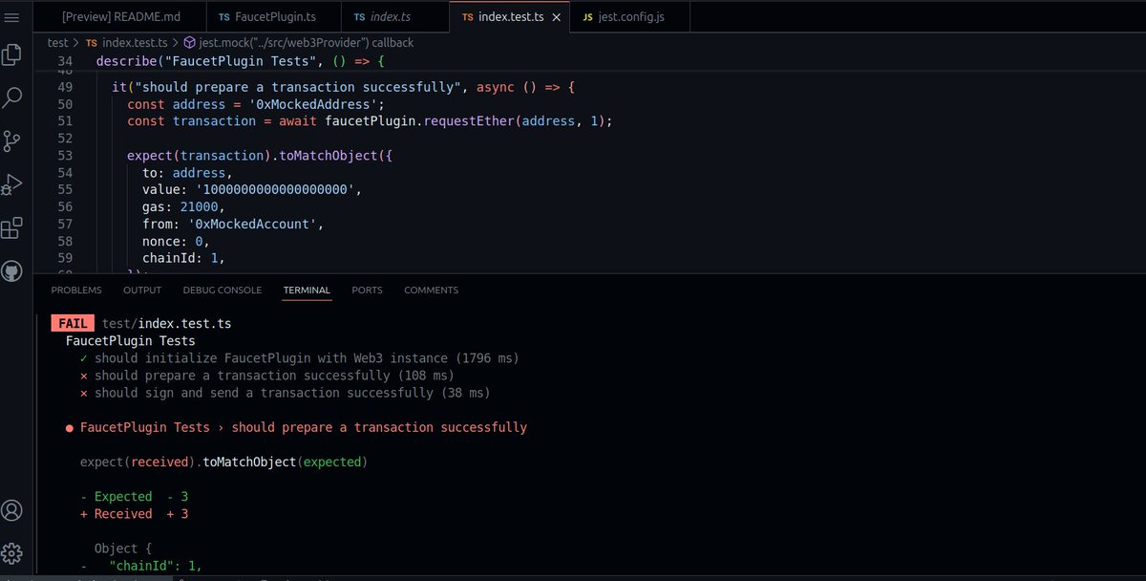
Task: Expand the test folder breadcrumb
Action: pos(55,42)
